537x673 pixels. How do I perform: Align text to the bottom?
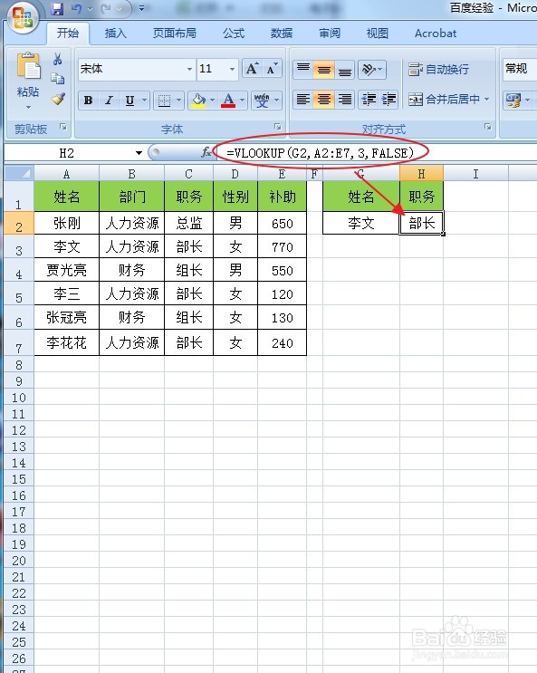(x=345, y=69)
